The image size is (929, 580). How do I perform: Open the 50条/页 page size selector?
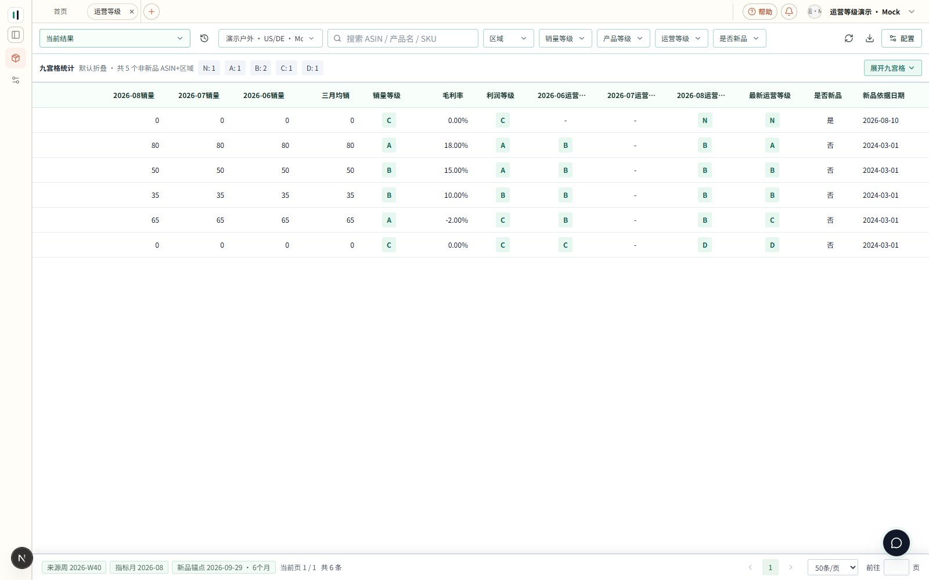pyautogui.click(x=833, y=567)
